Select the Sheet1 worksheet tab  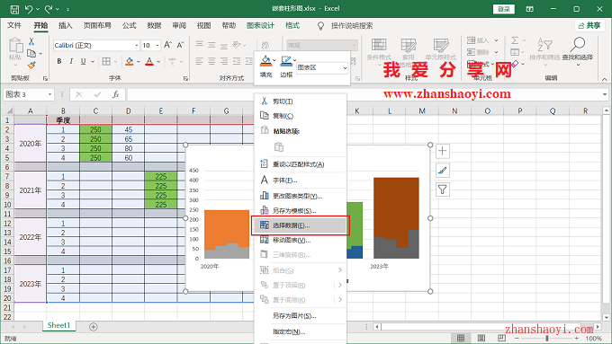(x=58, y=325)
